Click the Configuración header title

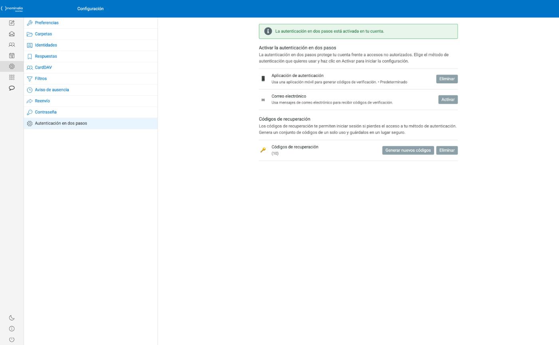pyautogui.click(x=90, y=9)
